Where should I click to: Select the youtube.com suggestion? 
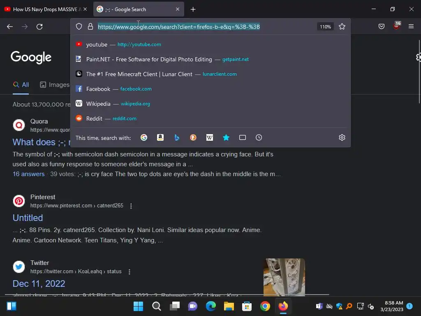(x=210, y=44)
